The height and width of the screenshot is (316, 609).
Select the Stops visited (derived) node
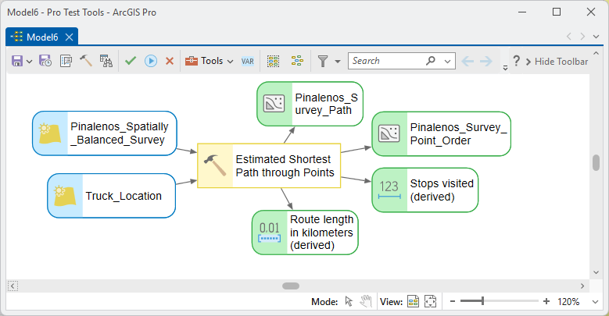[425, 190]
